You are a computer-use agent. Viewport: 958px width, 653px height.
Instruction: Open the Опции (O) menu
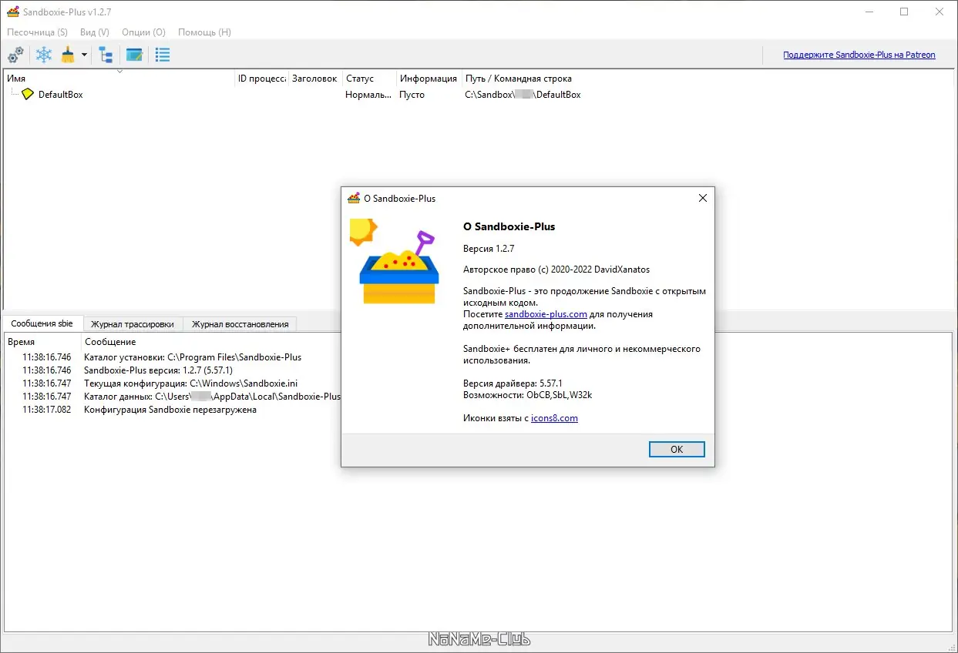143,32
